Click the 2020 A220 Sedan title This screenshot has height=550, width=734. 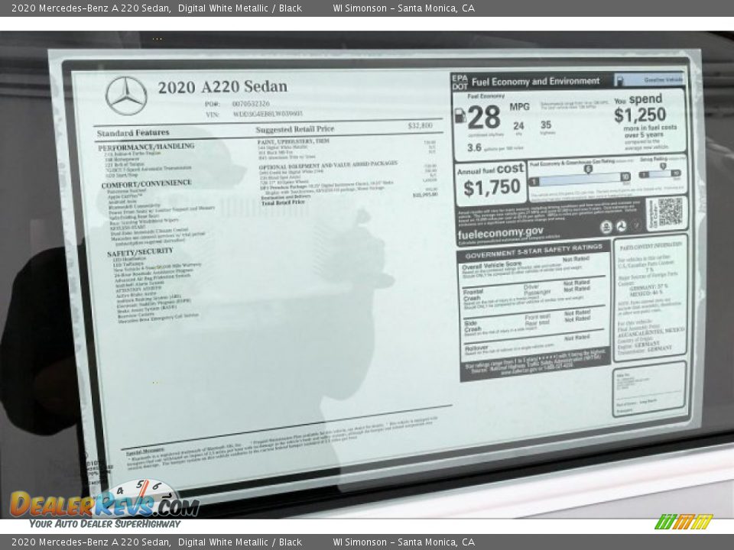[x=222, y=86]
